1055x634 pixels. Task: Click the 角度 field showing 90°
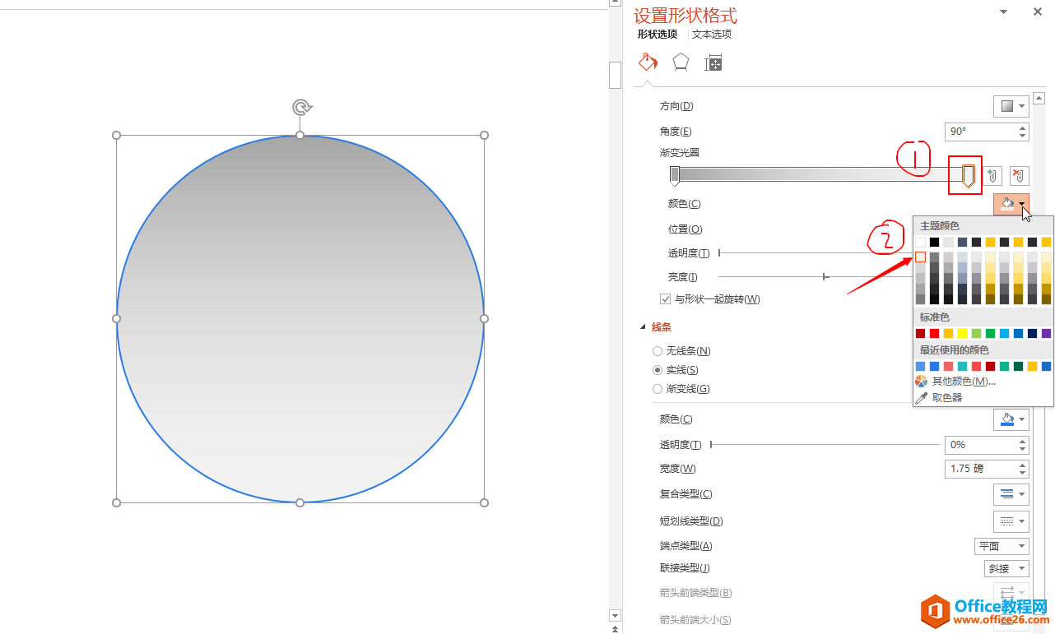(981, 132)
